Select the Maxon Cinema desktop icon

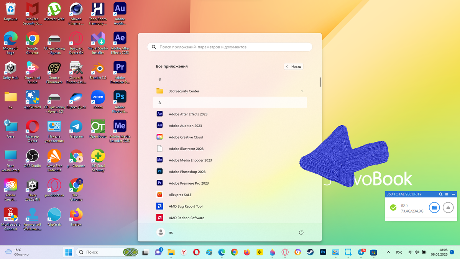coord(76,13)
